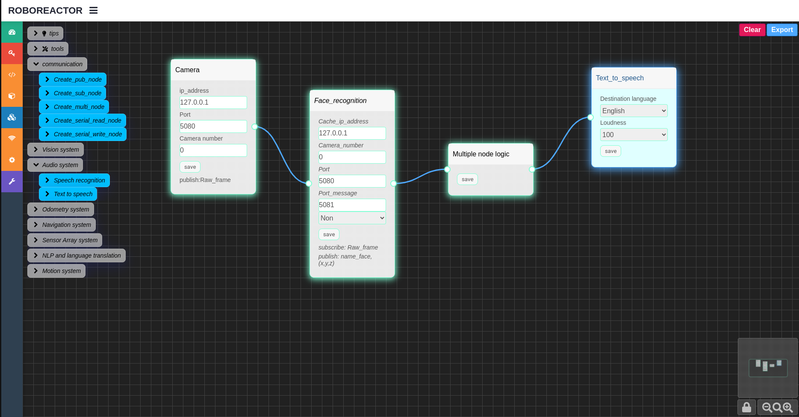Toggle the canvas lock icon
799x417 pixels.
746,407
